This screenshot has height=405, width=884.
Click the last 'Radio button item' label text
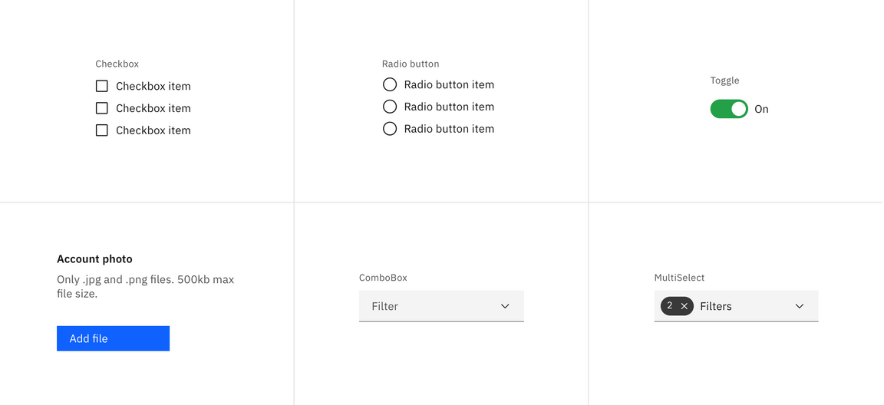[449, 129]
